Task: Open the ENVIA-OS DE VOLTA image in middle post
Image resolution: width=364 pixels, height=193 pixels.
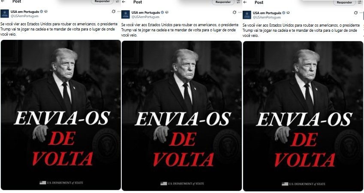Action: pos(182,116)
